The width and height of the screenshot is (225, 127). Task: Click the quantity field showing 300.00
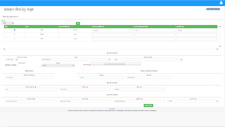[x=113, y=30]
